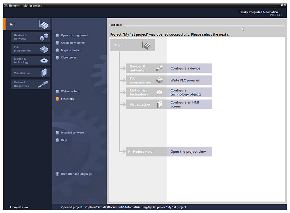Click the Motion & technology gear icon in sidebar
Screen dimensions: 290x213
click(44, 60)
